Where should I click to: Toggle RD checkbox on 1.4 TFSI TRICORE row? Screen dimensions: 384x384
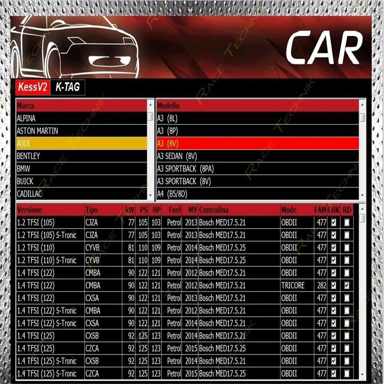346,285
